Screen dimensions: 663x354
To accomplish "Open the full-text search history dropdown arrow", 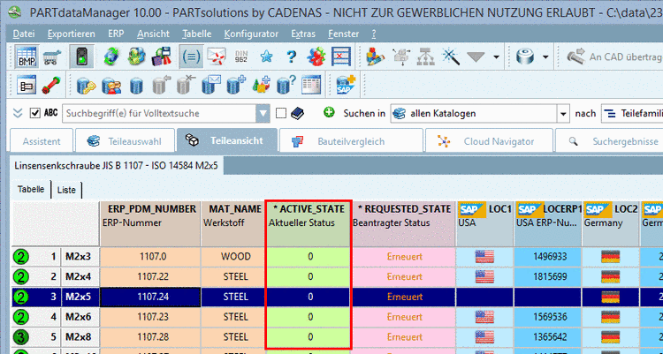I will (263, 113).
